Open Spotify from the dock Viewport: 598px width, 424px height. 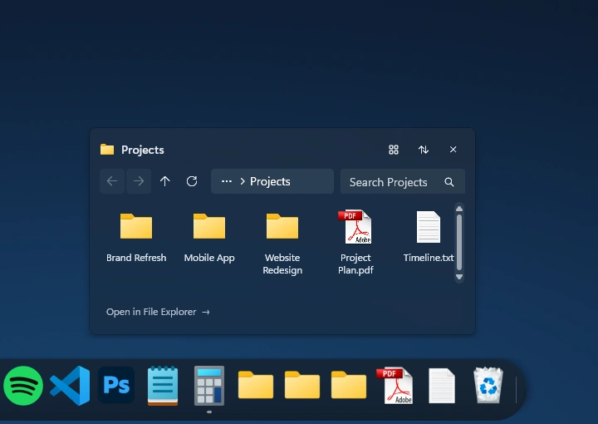click(x=23, y=386)
